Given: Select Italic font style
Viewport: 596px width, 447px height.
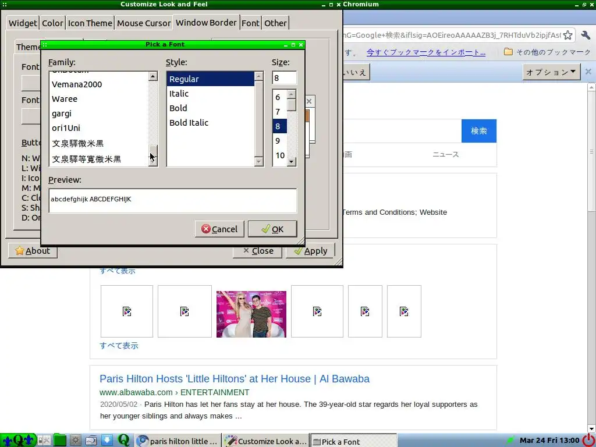Looking at the screenshot, I should click(x=211, y=94).
